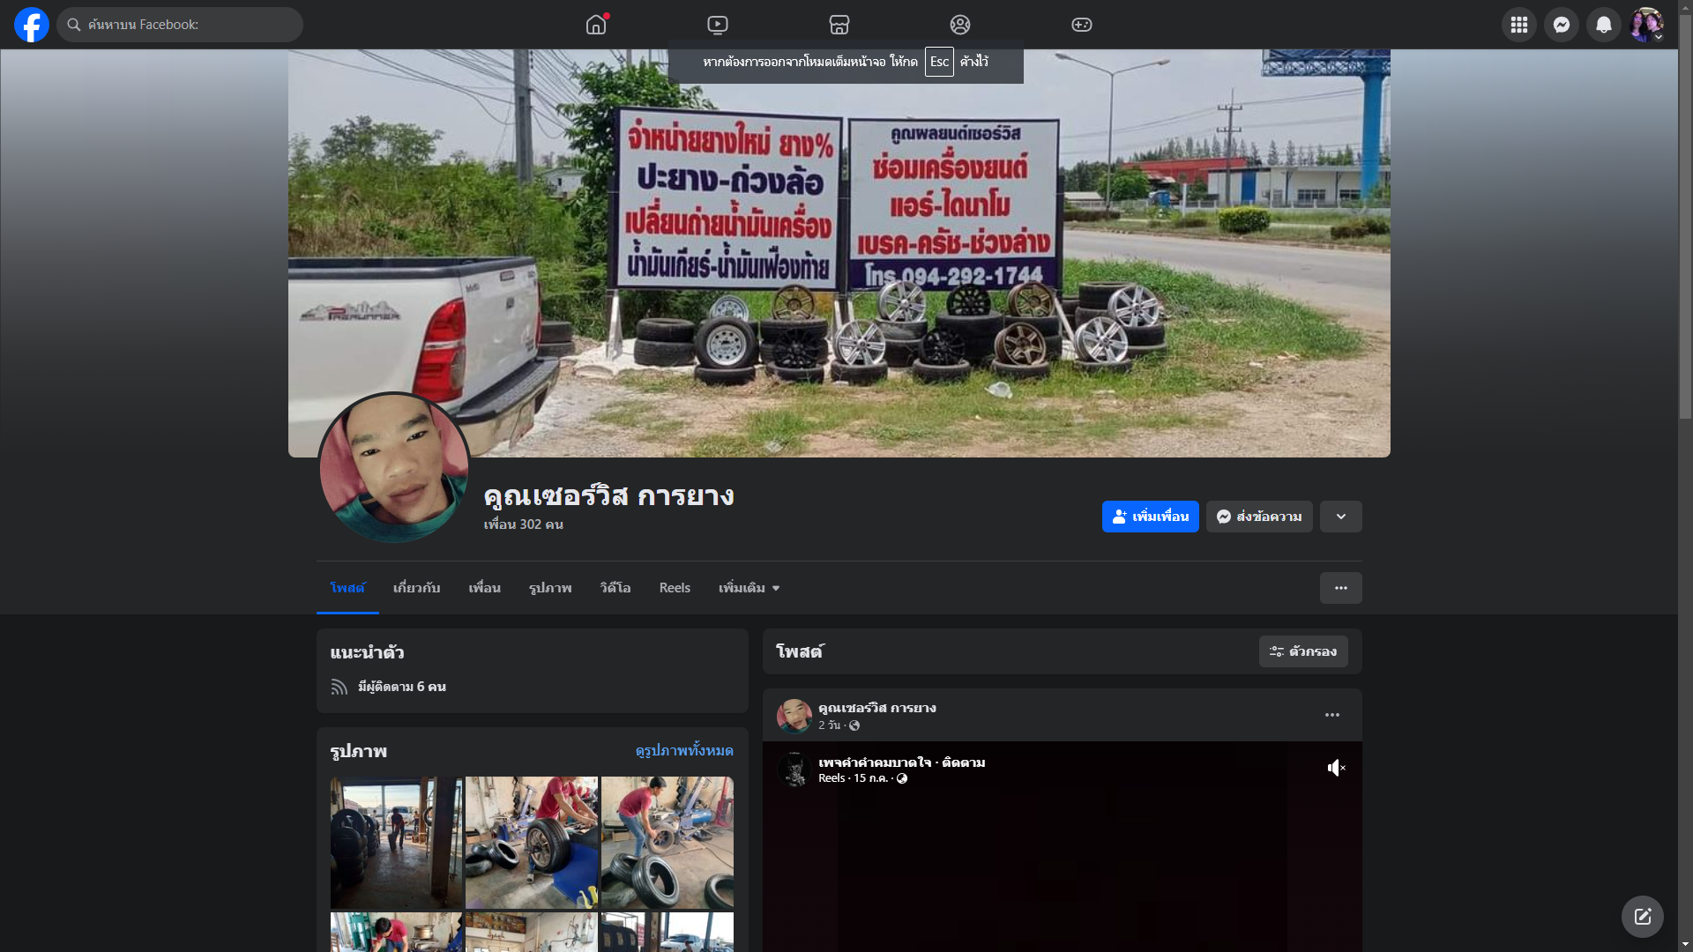Click the เพิ่มเพื่อน button
Image resolution: width=1693 pixels, height=952 pixels.
[1150, 517]
